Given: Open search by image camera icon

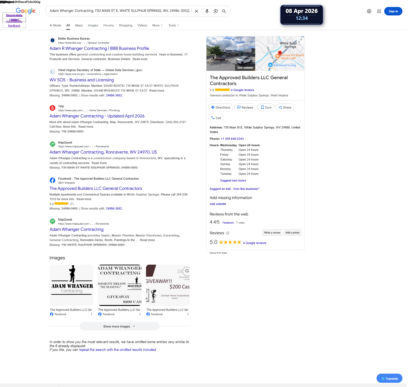Looking at the screenshot, I should click(x=215, y=11).
